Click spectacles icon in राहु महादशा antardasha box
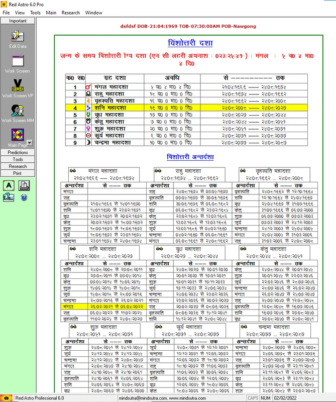 tap(158, 170)
